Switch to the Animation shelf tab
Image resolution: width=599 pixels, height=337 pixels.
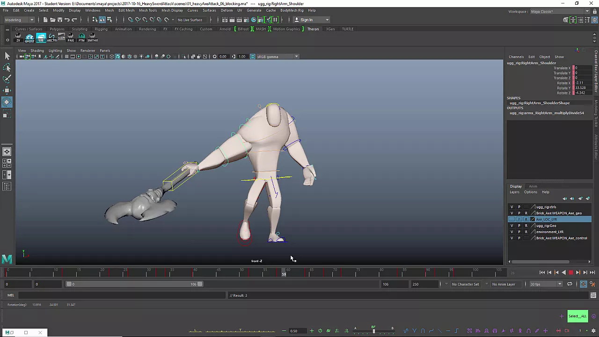(x=123, y=29)
